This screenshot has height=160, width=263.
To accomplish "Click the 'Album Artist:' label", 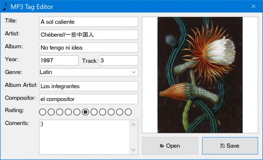I will click(x=21, y=85).
